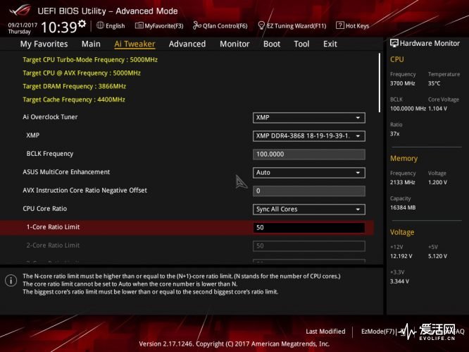Click the 3700 MHz CPU frequency value
469x352 pixels.
tap(402, 83)
